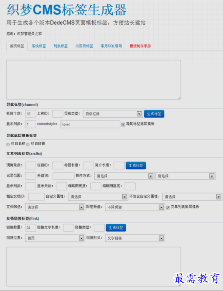Open the 常用SQL语句 tab

tap(111, 46)
